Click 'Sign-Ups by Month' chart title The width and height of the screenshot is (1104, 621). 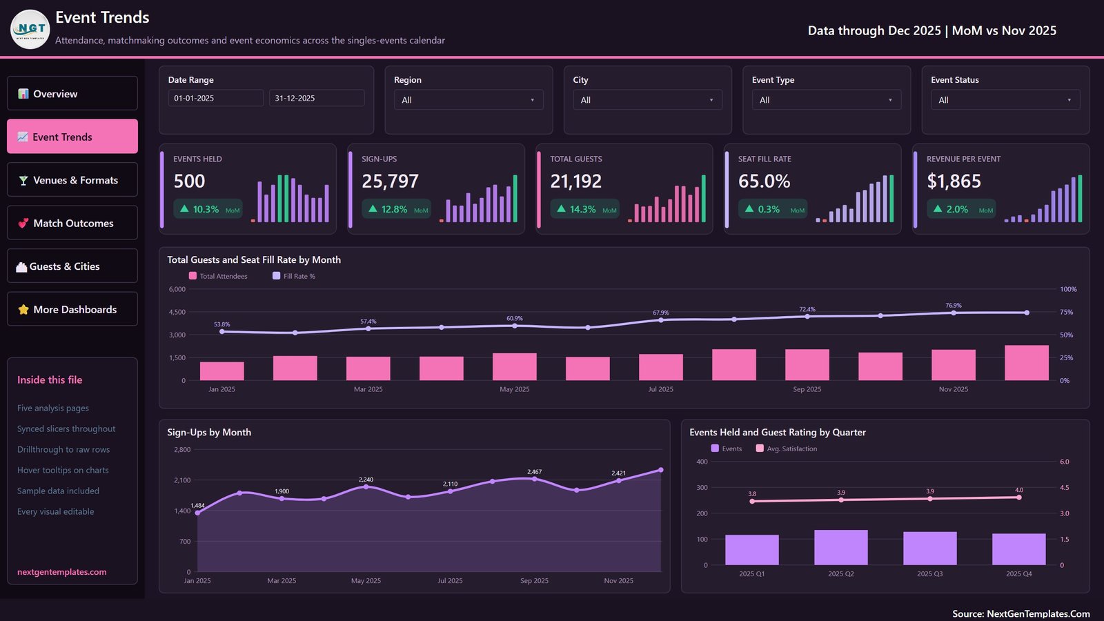[209, 432]
